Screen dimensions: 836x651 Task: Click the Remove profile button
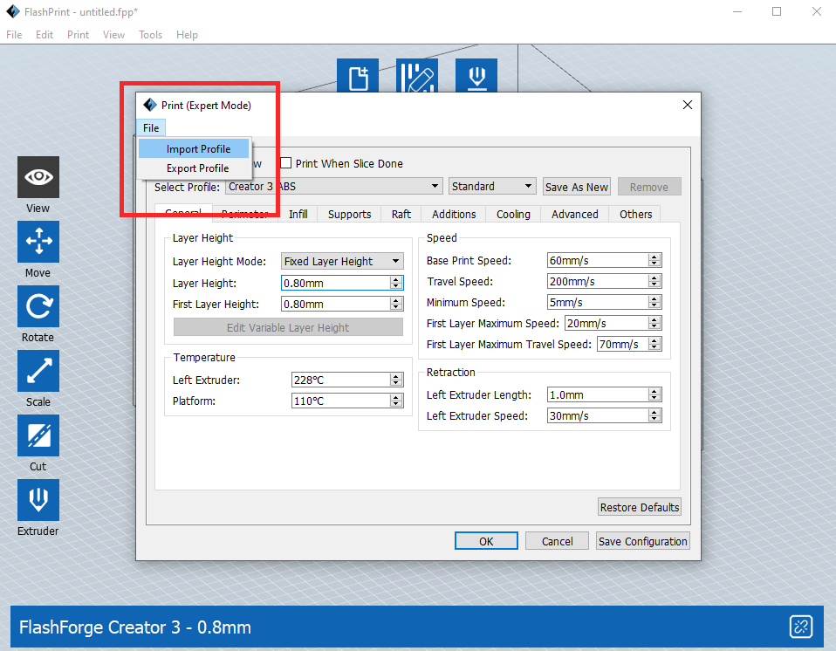click(649, 187)
